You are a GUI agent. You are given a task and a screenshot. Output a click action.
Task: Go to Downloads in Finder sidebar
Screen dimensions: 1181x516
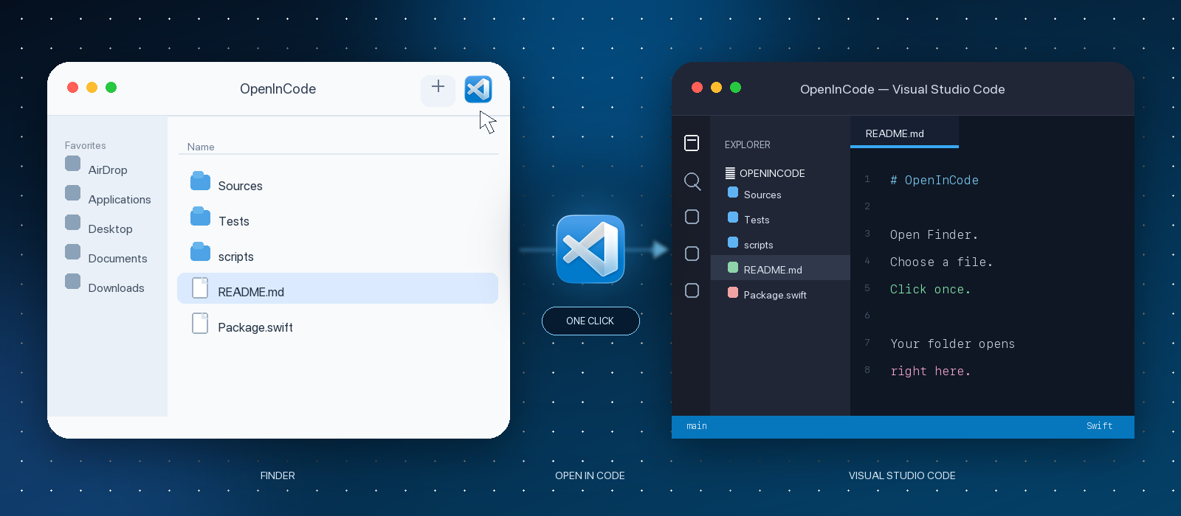point(105,287)
